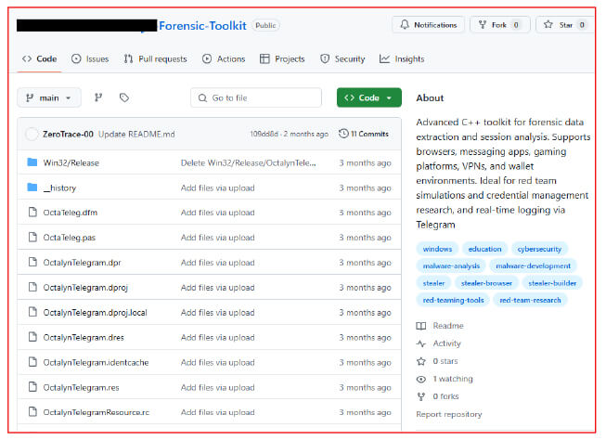Image resolution: width=606 pixels, height=440 pixels.
Task: Click file icon beside OctalynTelegram.dproj.local
Action: click(32, 312)
